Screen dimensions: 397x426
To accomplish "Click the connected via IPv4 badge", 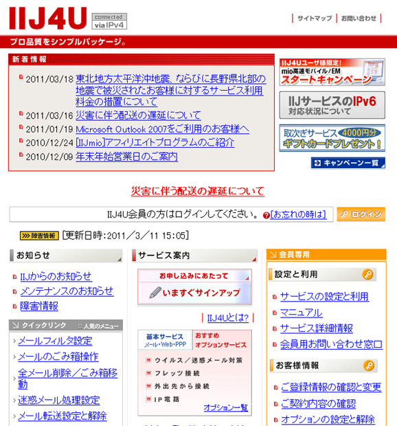I will tap(109, 21).
